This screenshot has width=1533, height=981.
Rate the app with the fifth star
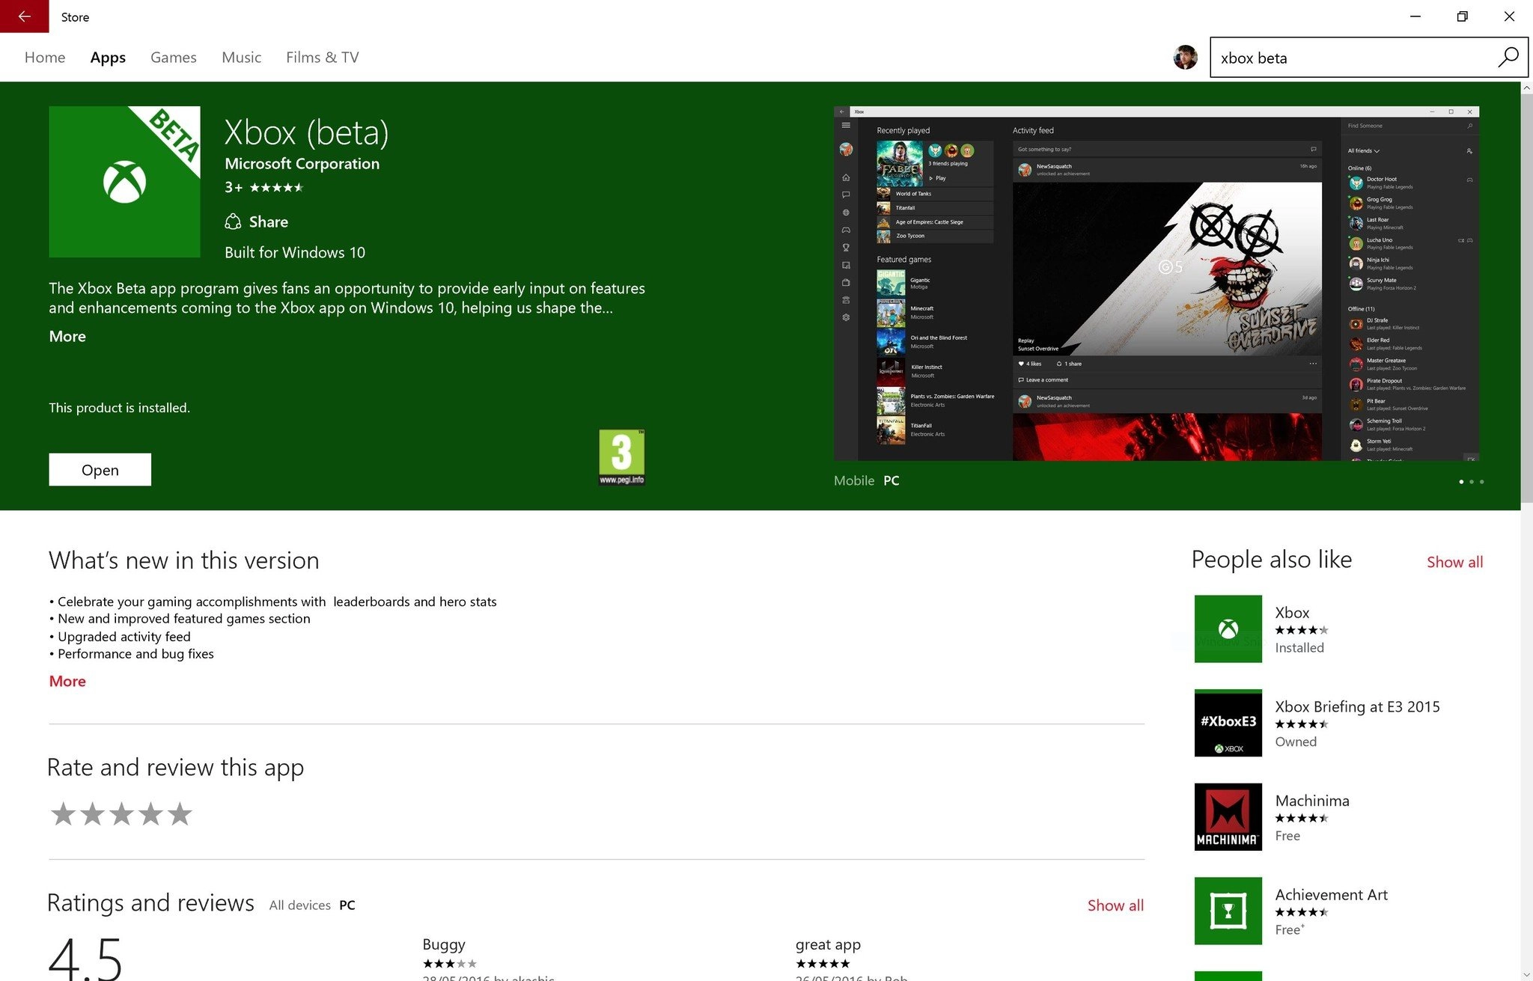(180, 814)
